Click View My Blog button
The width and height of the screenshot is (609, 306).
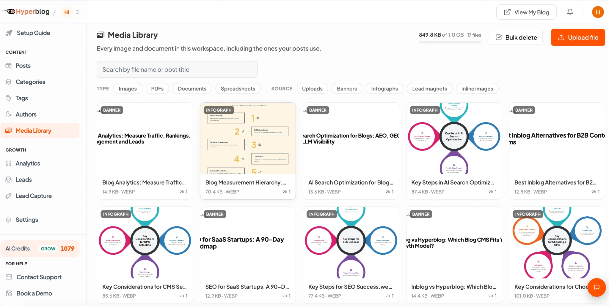526,12
